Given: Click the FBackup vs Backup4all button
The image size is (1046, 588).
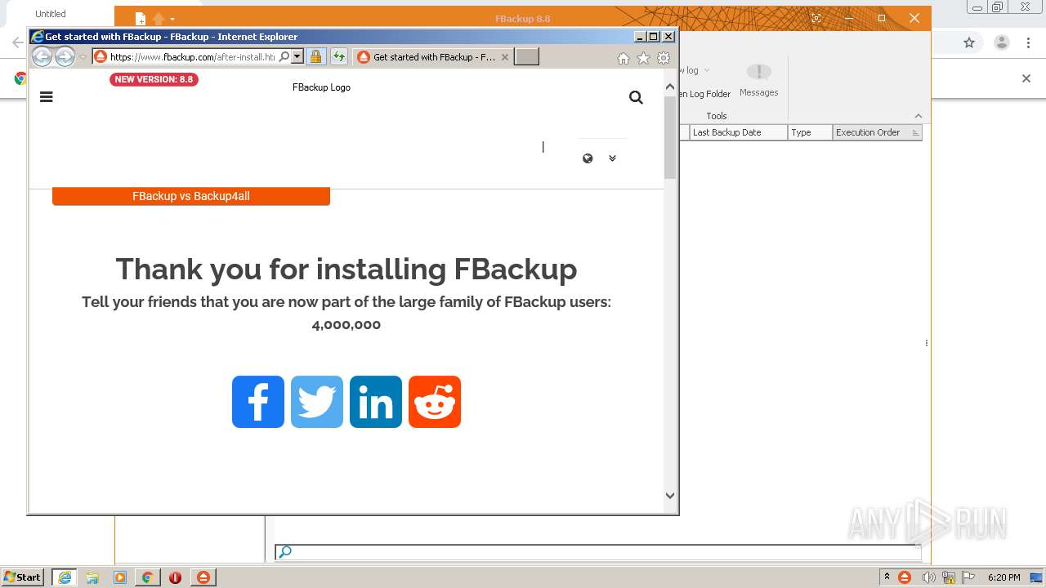Looking at the screenshot, I should (x=191, y=196).
